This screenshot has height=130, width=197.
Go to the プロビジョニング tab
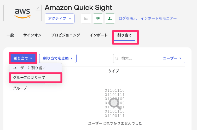(66, 35)
